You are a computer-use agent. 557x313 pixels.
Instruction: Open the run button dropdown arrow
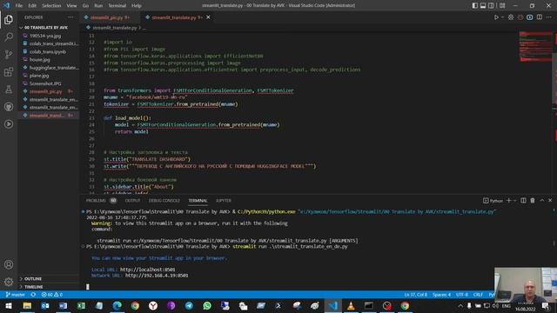click(x=502, y=17)
